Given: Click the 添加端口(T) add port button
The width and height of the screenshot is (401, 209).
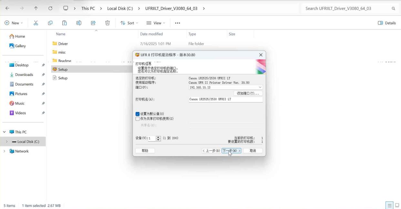Looking at the screenshot, I should [247, 93].
